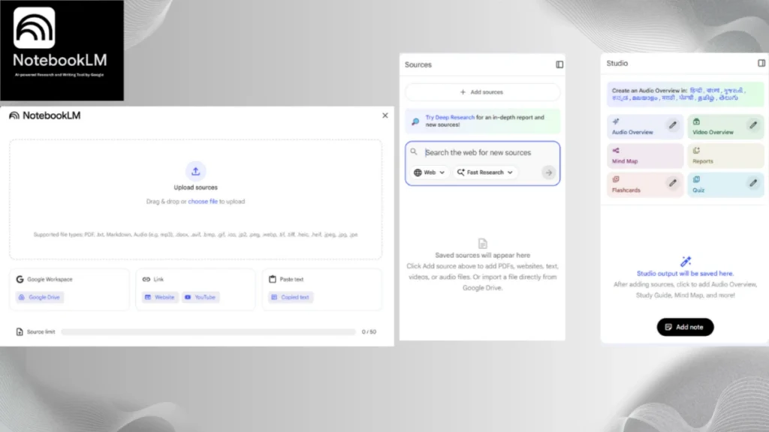
Task: Click the pencil icon on Quiz
Action: (x=753, y=183)
